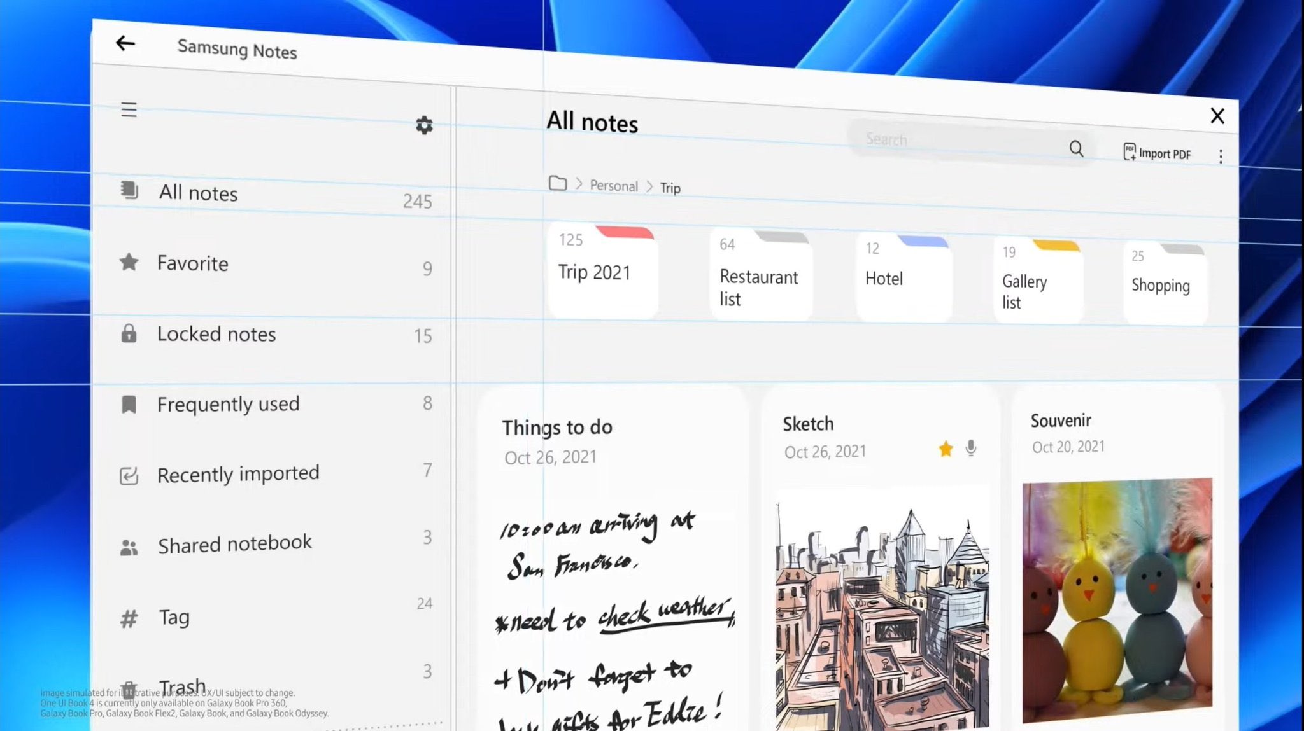Image resolution: width=1304 pixels, height=731 pixels.
Task: Click the Shared notebook people icon
Action: click(129, 547)
